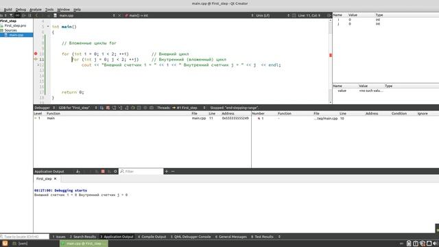Screen dimensions: 439x247
Task: Click the Condition column header in breakpoints
Action: [399, 113]
